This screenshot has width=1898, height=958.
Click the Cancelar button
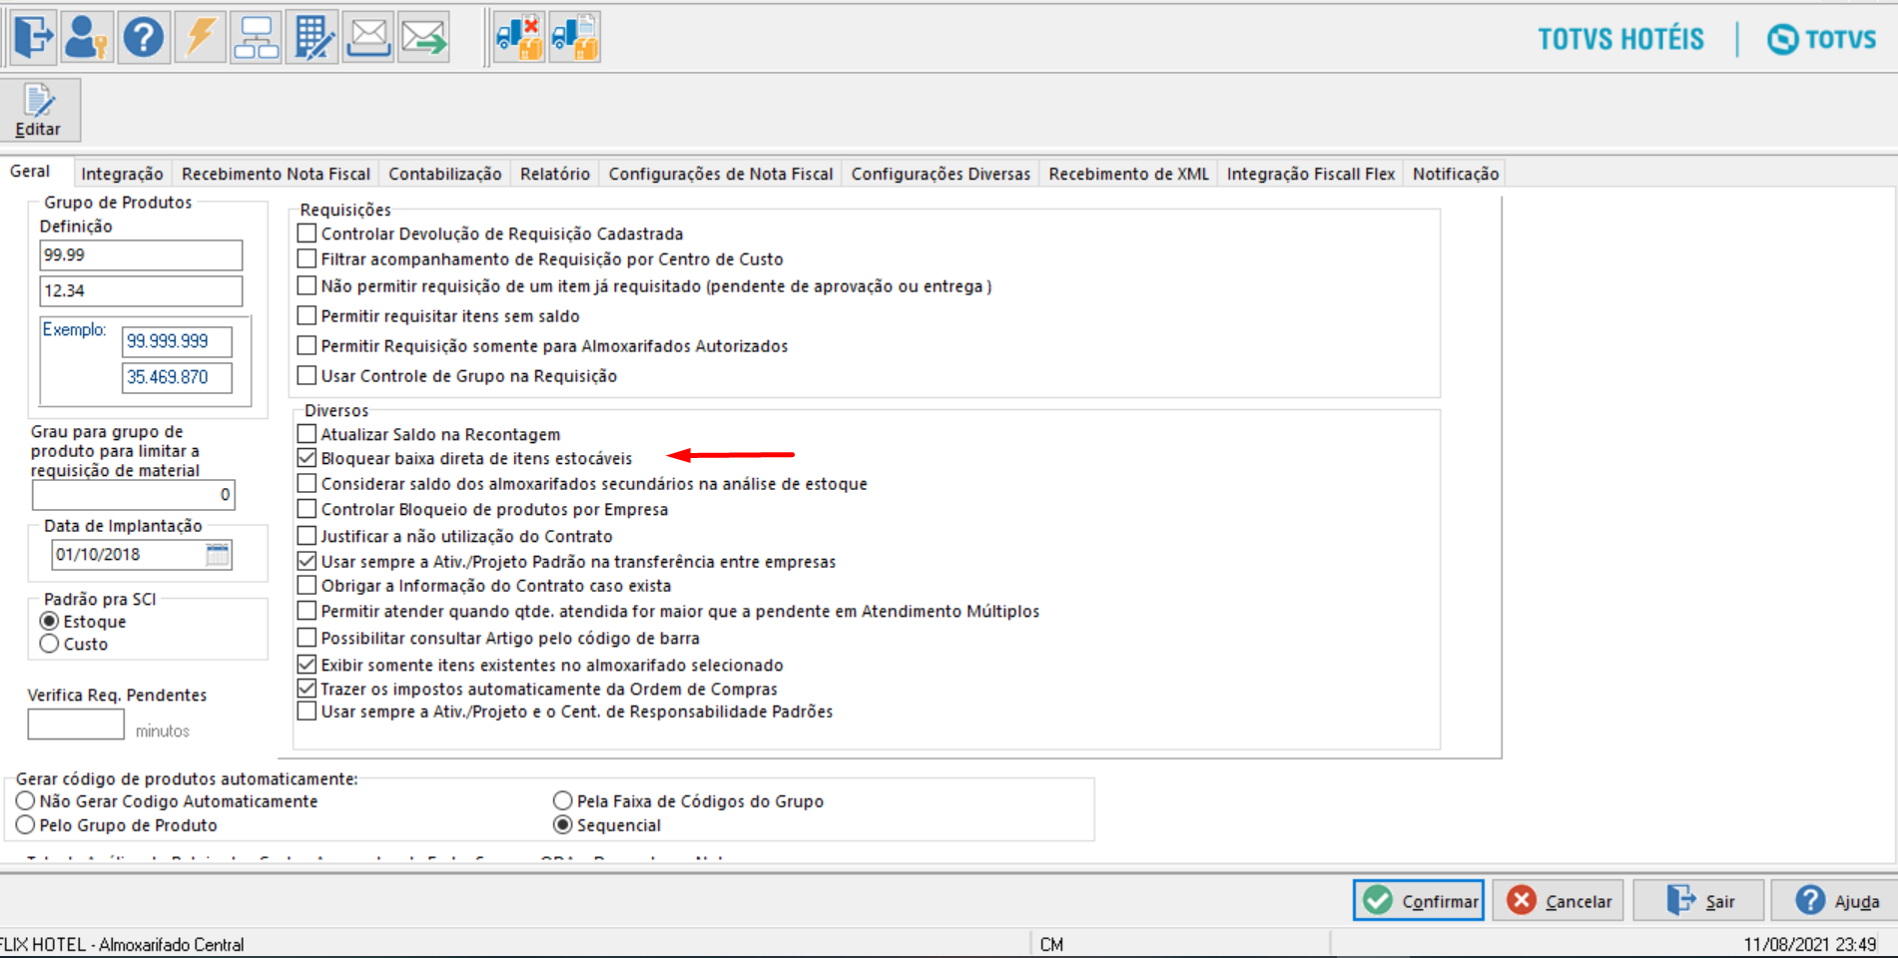pyautogui.click(x=1559, y=901)
